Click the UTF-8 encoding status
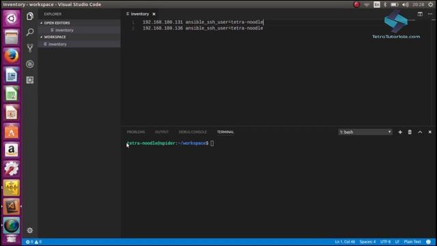 pyautogui.click(x=385, y=242)
